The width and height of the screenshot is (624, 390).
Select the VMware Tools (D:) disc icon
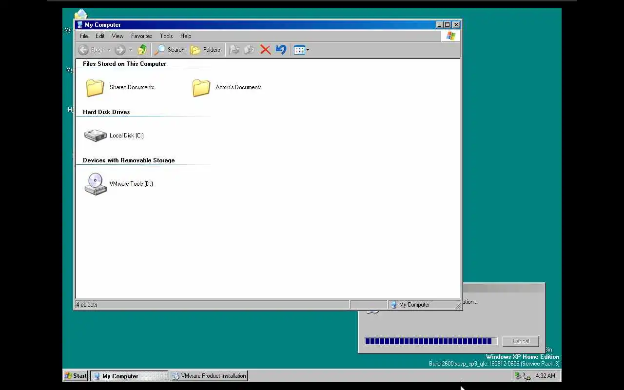tap(96, 184)
